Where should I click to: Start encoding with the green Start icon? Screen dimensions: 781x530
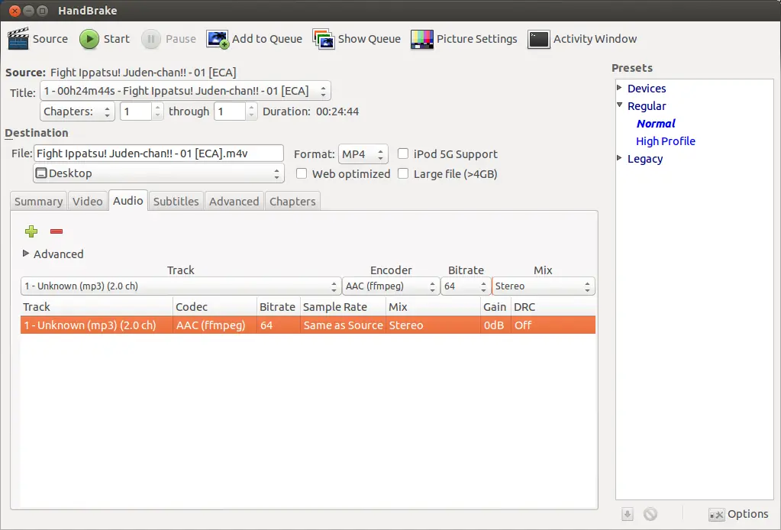(x=89, y=39)
